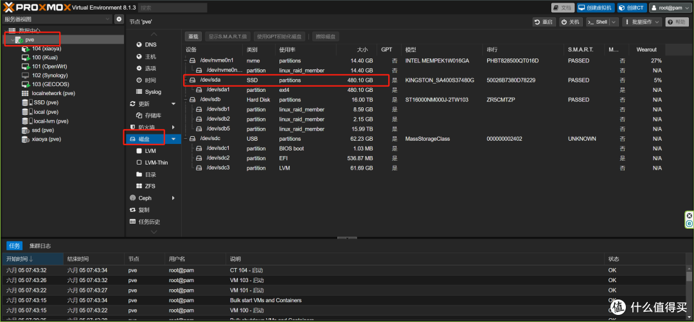Select the Syslog item in node menu

click(153, 92)
